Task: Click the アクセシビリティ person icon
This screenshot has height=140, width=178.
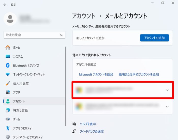Action: coord(8,128)
